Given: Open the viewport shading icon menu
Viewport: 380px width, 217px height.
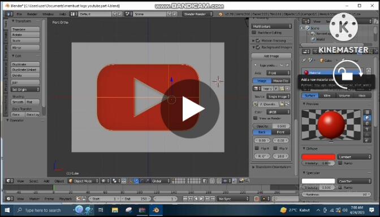Looking at the screenshot, I should [x=105, y=181].
